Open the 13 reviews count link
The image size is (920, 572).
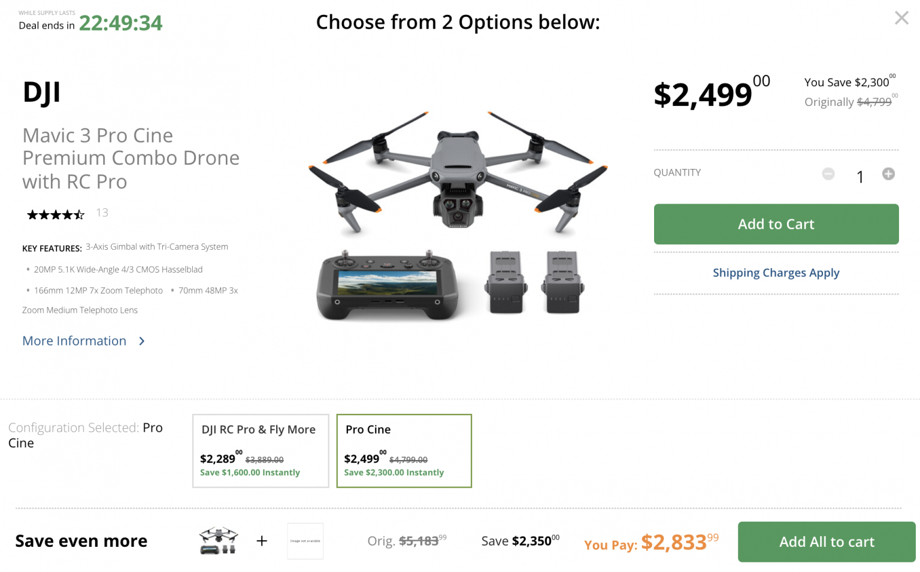(x=102, y=213)
